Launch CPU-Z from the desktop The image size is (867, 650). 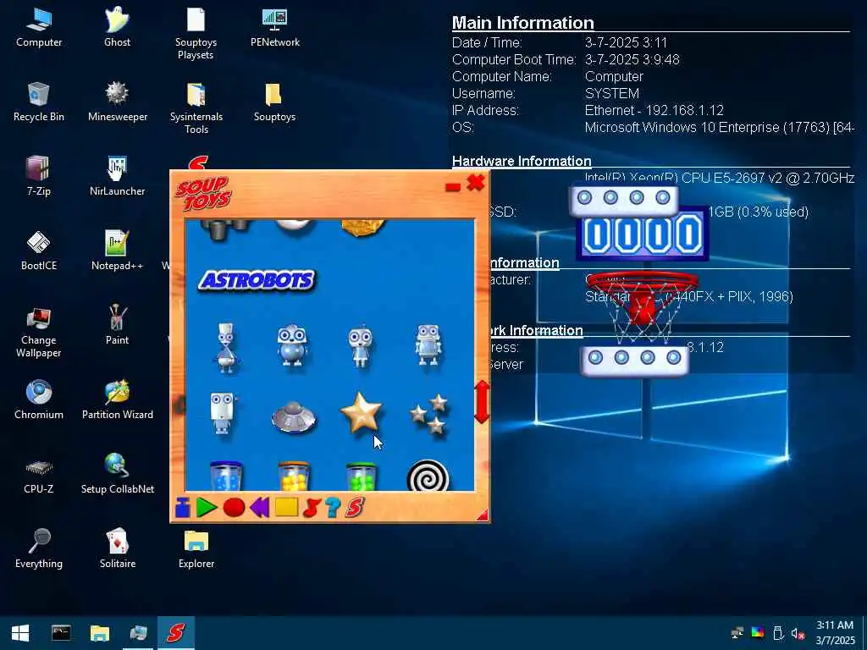click(39, 476)
